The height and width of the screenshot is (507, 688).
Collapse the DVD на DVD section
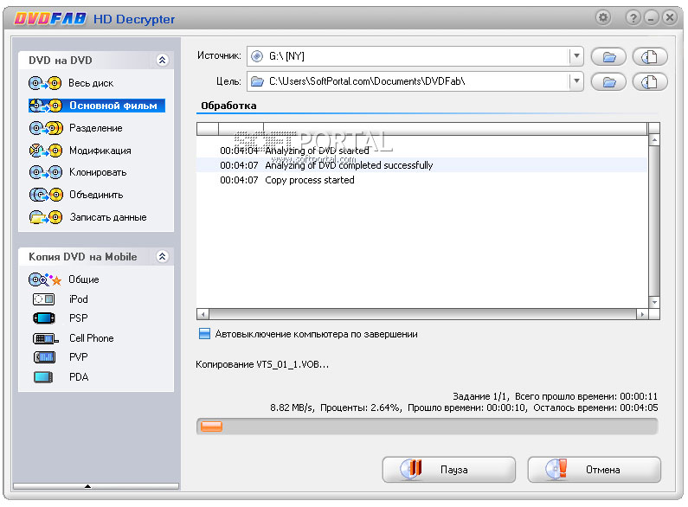click(162, 60)
